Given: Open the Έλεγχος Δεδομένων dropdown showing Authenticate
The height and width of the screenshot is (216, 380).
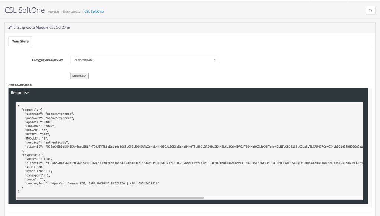Looking at the screenshot, I should pos(144,60).
